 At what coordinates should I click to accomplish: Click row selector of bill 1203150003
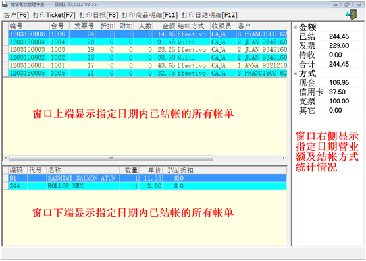(5, 50)
